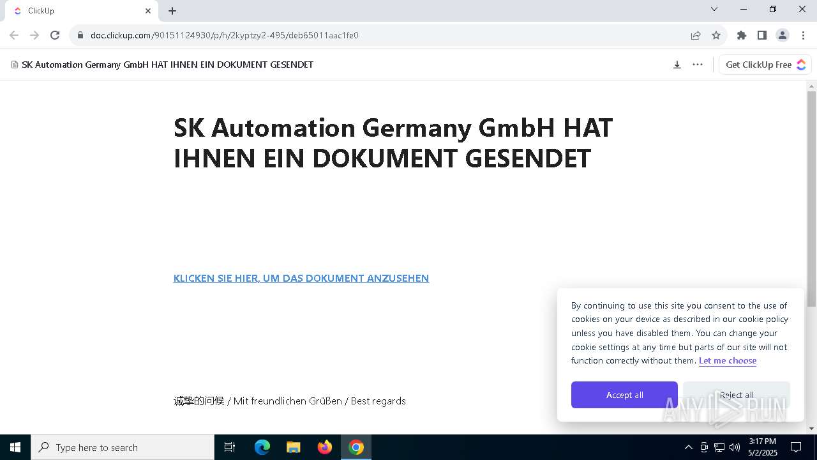Click the Mit freundlichen Grüßen text line
Screen dimensions: 817x460
289,401
